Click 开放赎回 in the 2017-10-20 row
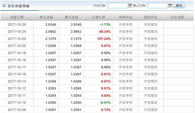 coord(151,46)
